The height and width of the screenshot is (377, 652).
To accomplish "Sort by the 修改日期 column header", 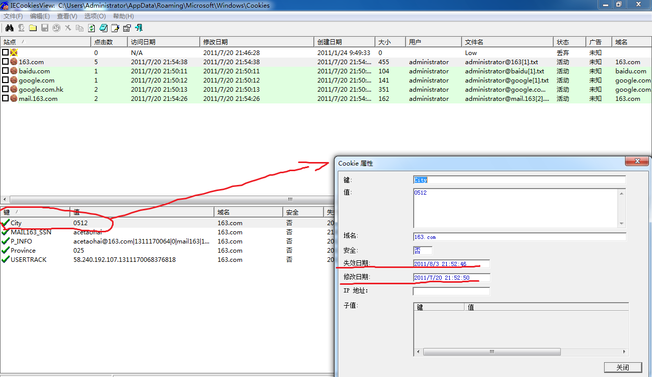I will click(x=257, y=42).
